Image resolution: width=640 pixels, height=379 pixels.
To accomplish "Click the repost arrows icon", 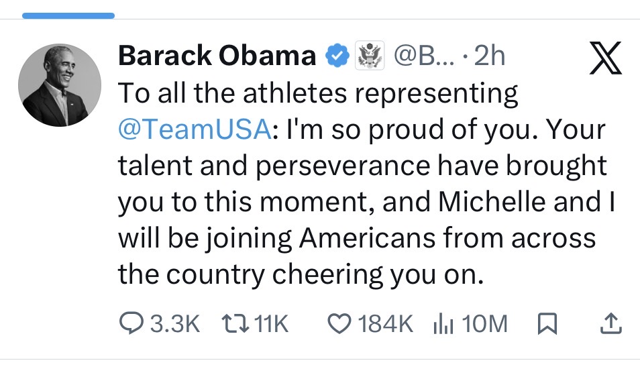I will click(x=235, y=325).
